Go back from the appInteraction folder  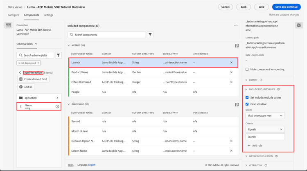click(x=20, y=73)
